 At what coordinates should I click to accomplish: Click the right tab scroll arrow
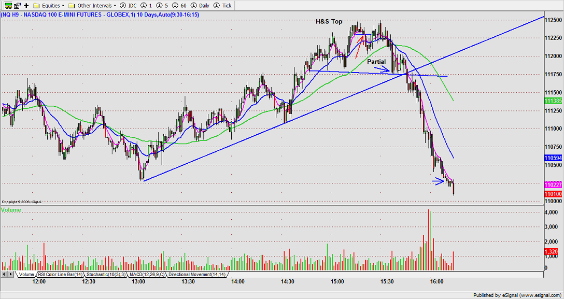click(x=10, y=274)
